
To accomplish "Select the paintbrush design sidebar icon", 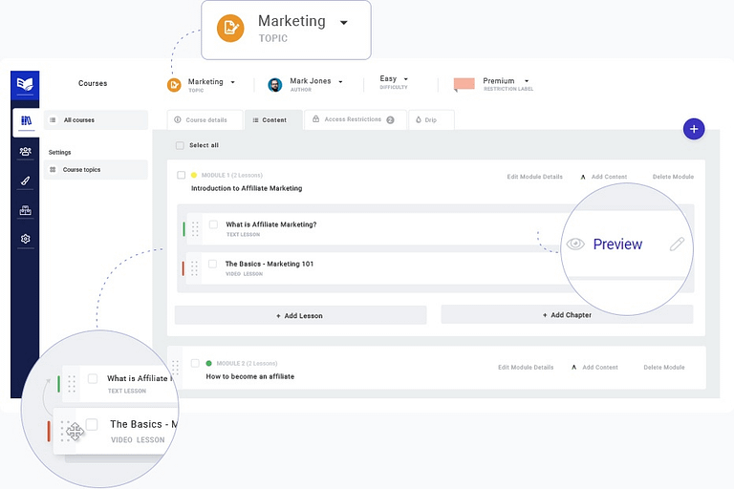I will pyautogui.click(x=26, y=181).
